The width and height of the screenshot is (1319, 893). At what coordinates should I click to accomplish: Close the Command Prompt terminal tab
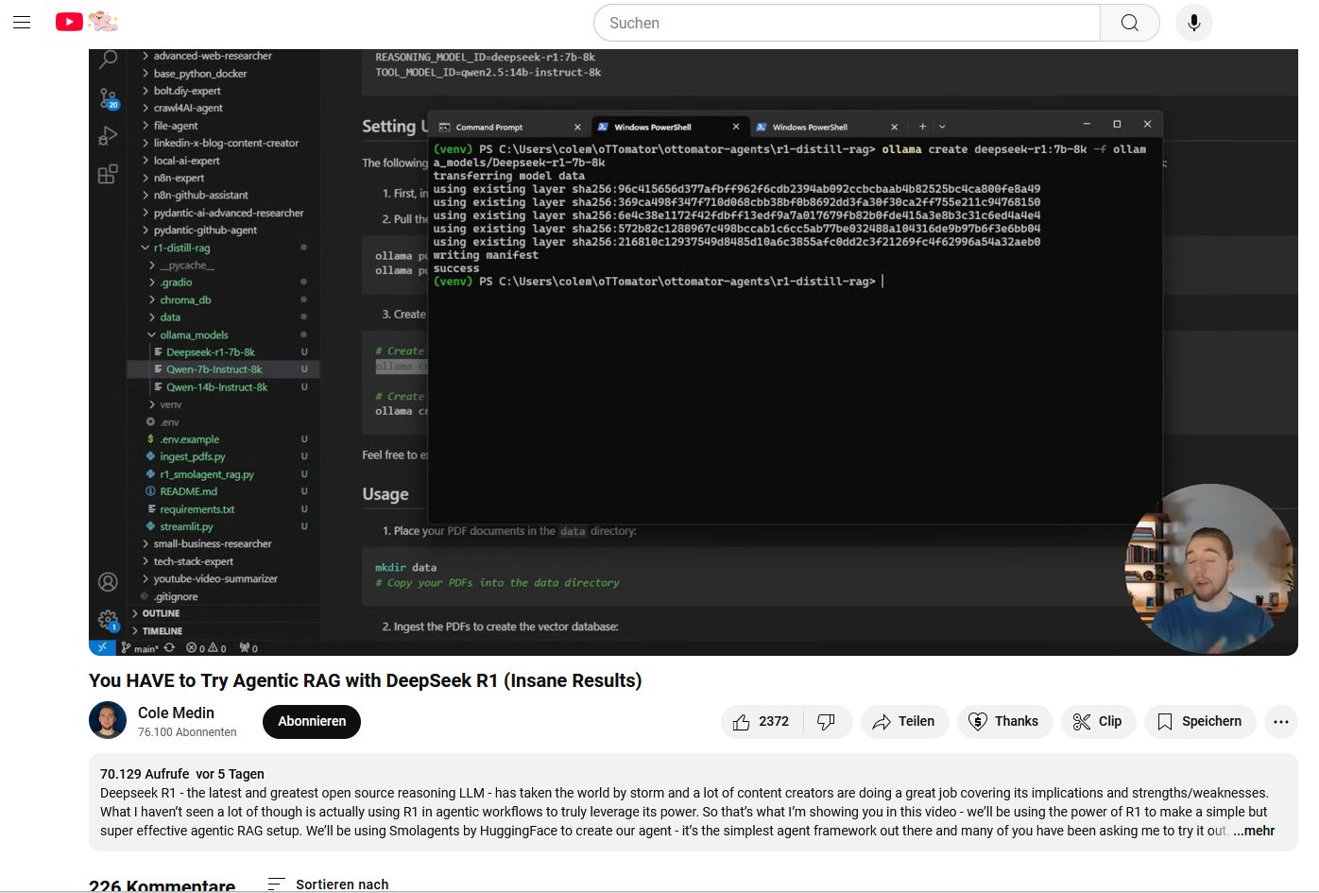577,127
